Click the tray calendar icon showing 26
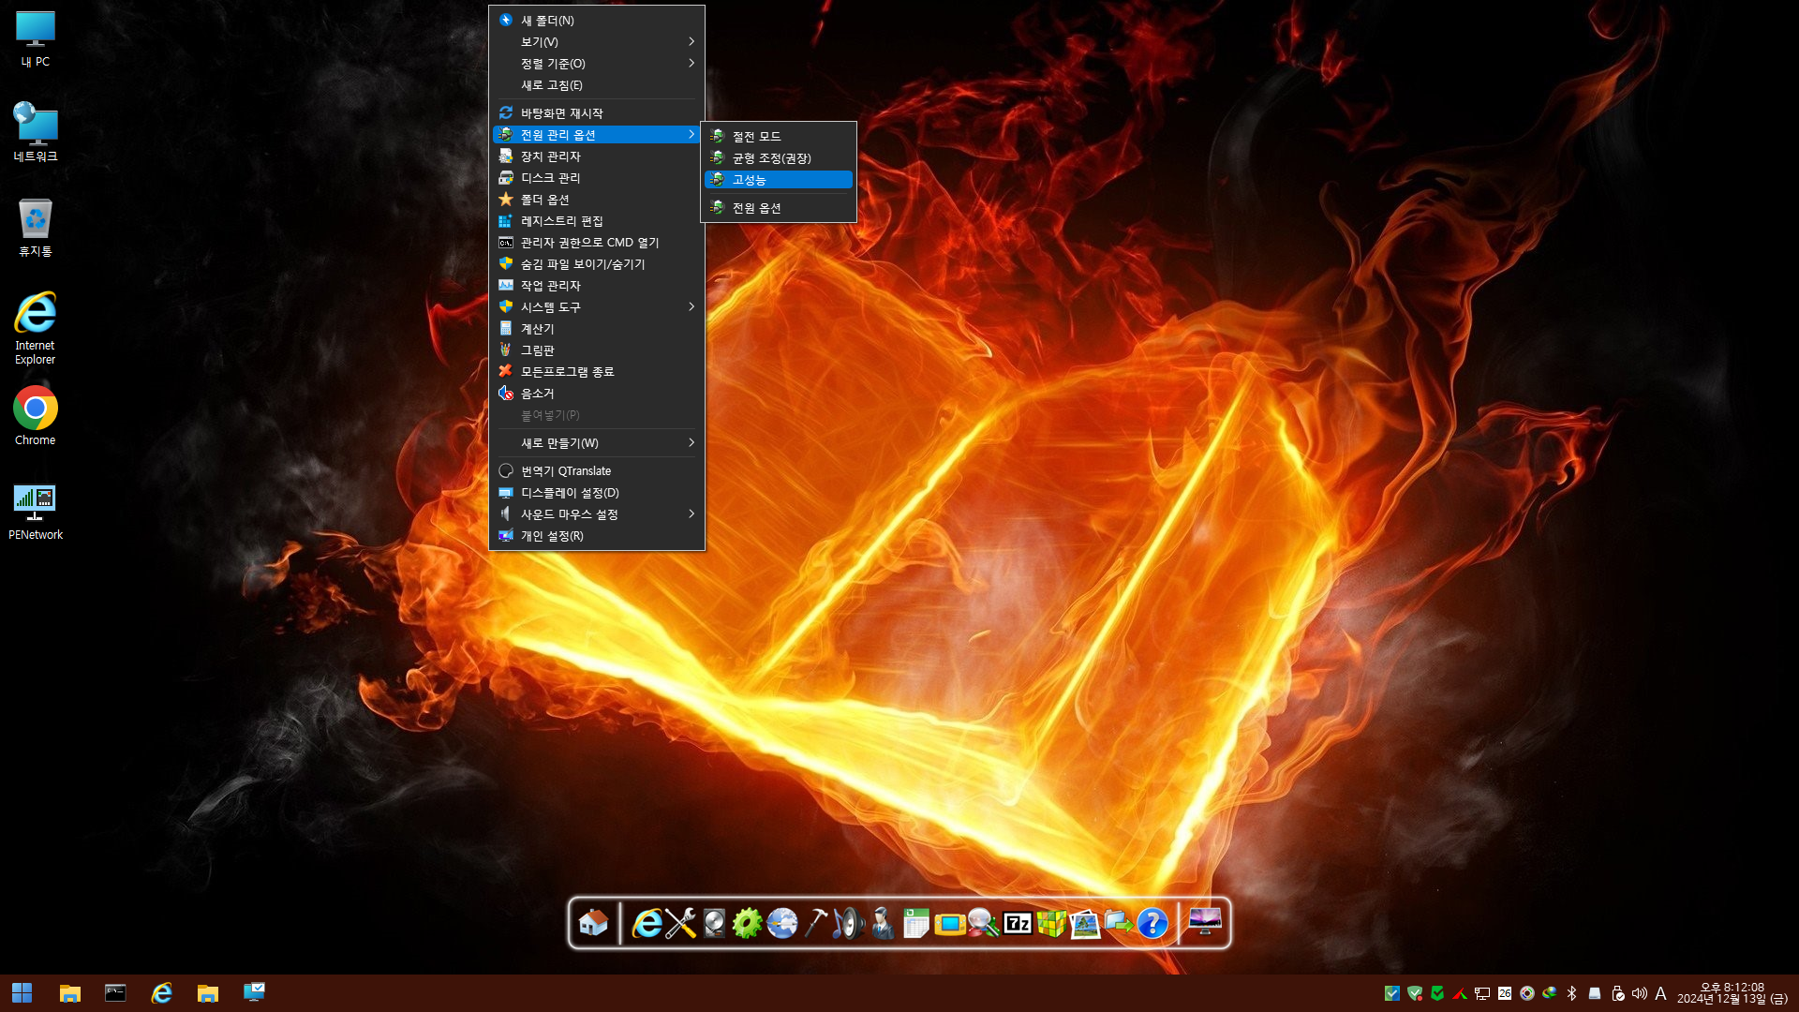This screenshot has width=1799, height=1012. pos(1505,993)
